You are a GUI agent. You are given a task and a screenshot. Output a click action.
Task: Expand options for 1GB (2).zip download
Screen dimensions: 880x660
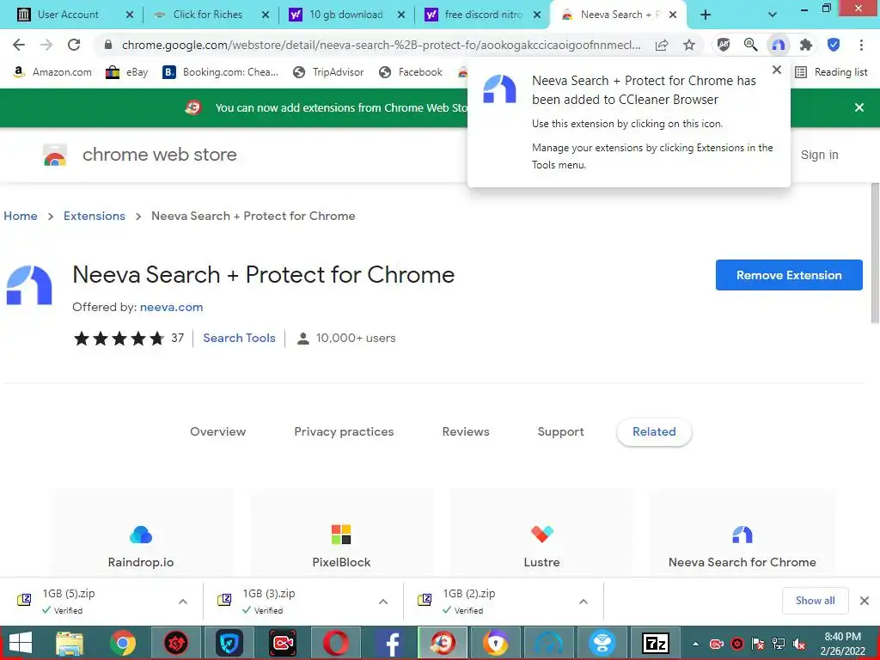(x=584, y=601)
